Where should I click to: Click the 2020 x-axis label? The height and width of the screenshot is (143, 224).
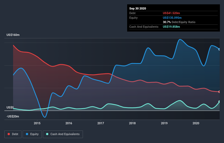pyautogui.click(x=196, y=123)
